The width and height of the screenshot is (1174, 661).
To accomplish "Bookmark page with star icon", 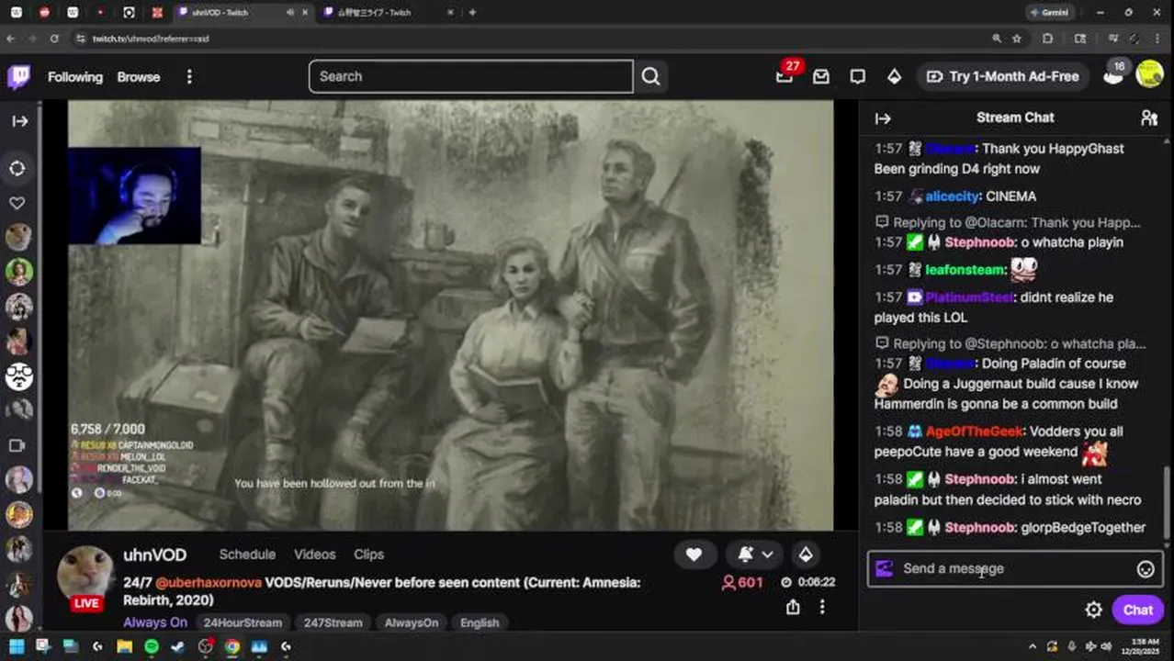I will 1017,39.
